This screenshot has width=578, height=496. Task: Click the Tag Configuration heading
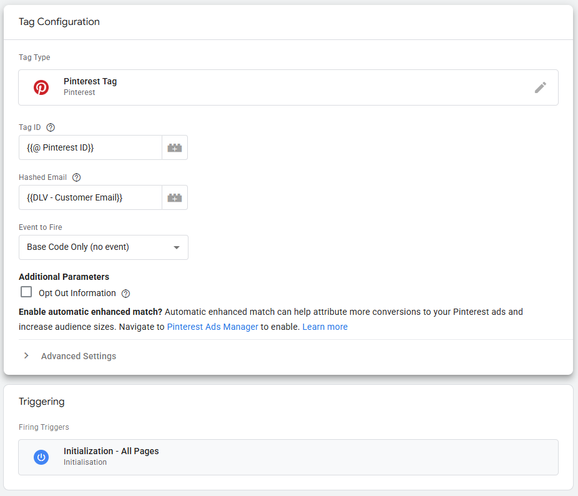(59, 22)
